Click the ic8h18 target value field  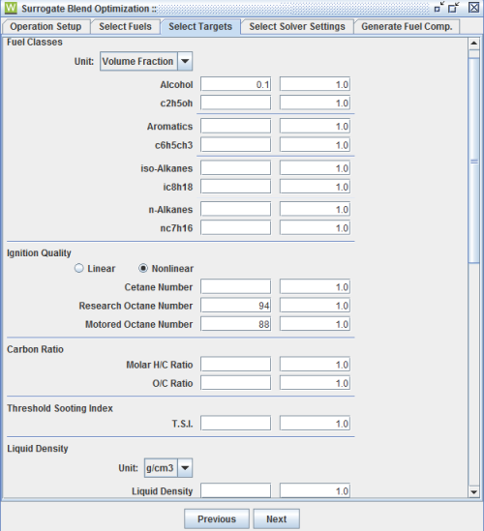[235, 187]
